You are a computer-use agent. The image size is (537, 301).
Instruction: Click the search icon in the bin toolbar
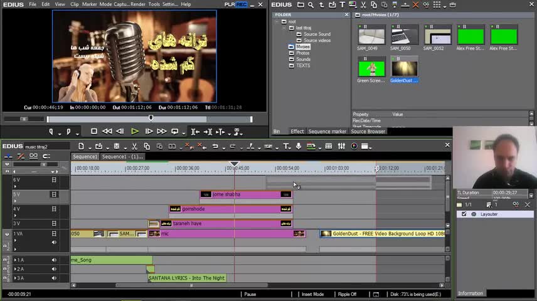coord(311,5)
